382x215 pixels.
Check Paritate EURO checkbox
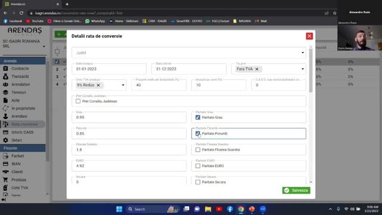click(x=198, y=166)
